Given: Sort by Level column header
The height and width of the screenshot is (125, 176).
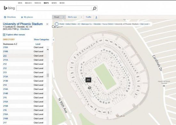Looking at the screenshot, I should coord(38,44).
